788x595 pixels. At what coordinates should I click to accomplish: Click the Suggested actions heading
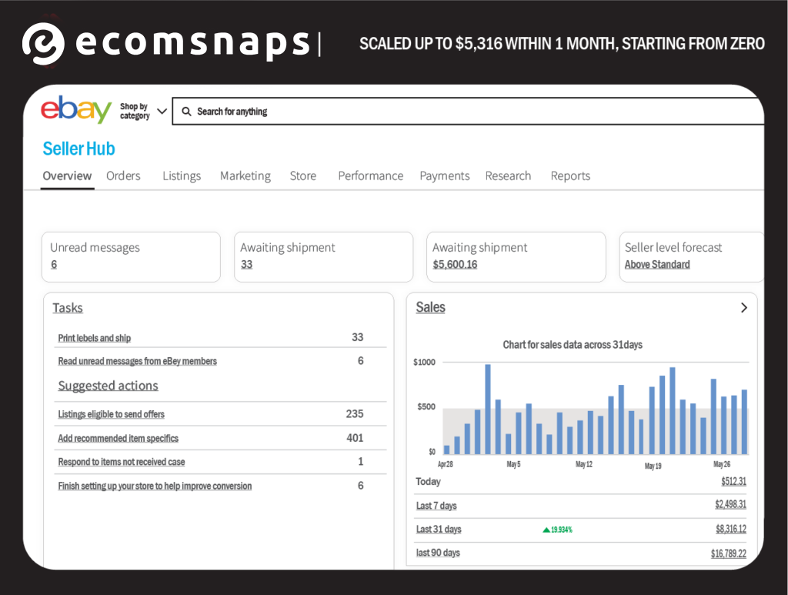coord(108,386)
